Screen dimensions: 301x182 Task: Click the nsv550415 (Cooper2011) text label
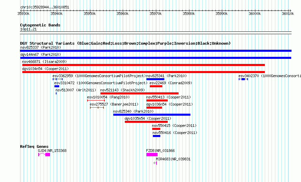click(174, 126)
